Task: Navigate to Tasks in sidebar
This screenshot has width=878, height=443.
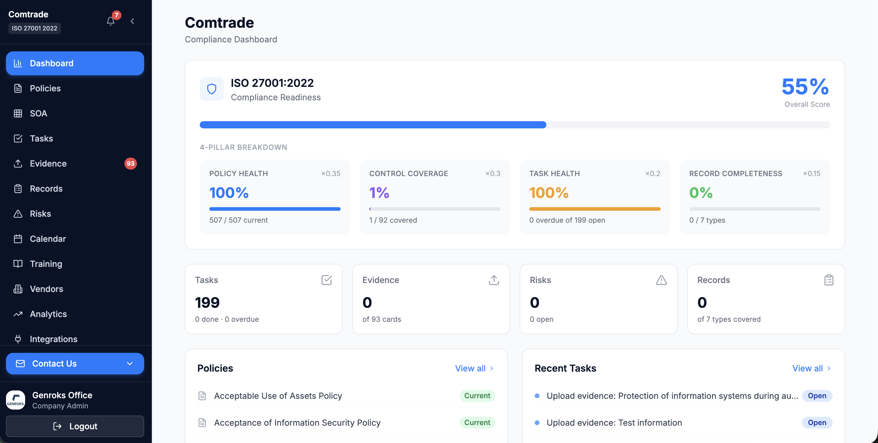Action: tap(75, 139)
